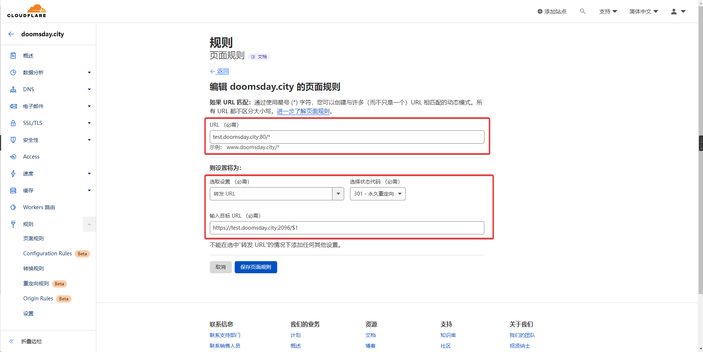
Task: Click back arrow beside doomsday.city
Action: 11,34
